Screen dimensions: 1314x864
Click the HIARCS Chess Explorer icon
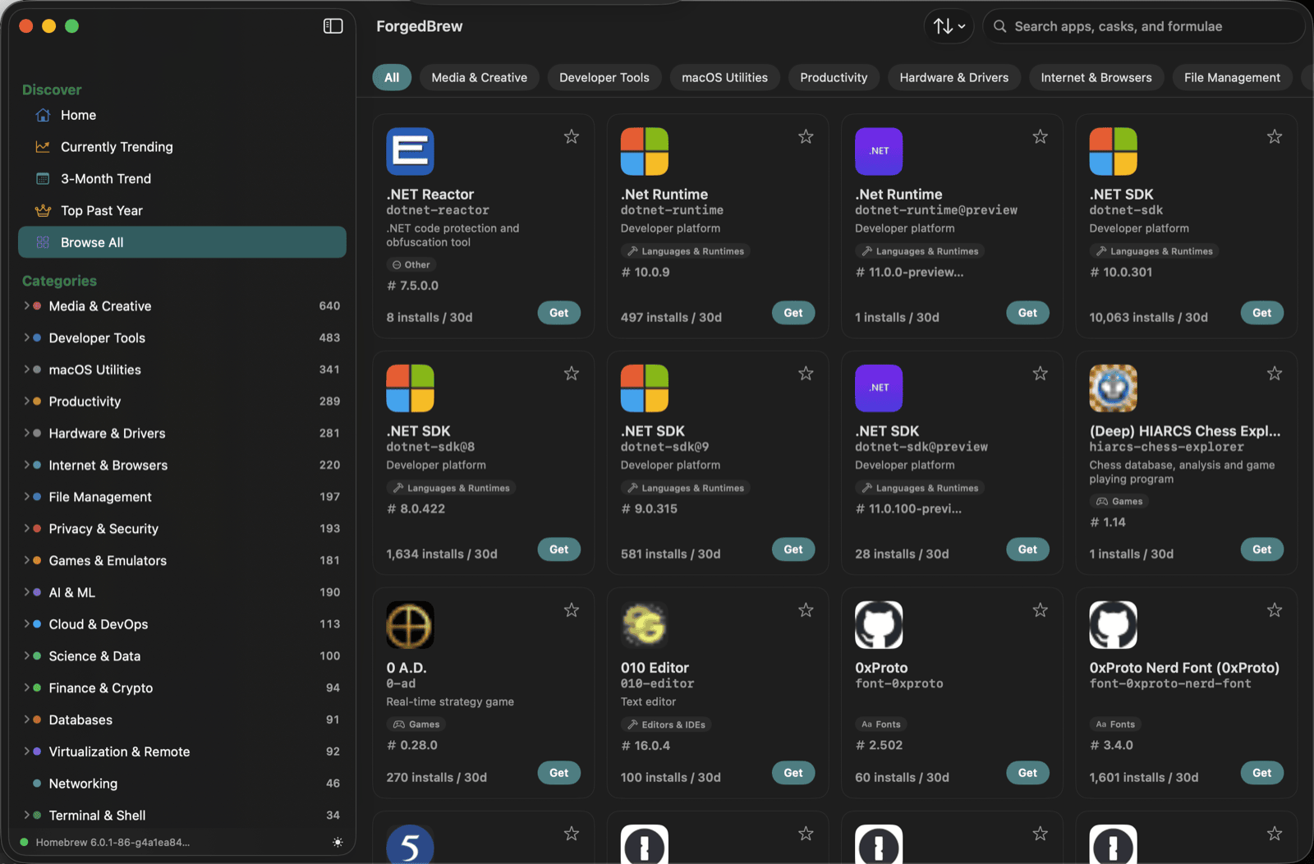(x=1113, y=388)
